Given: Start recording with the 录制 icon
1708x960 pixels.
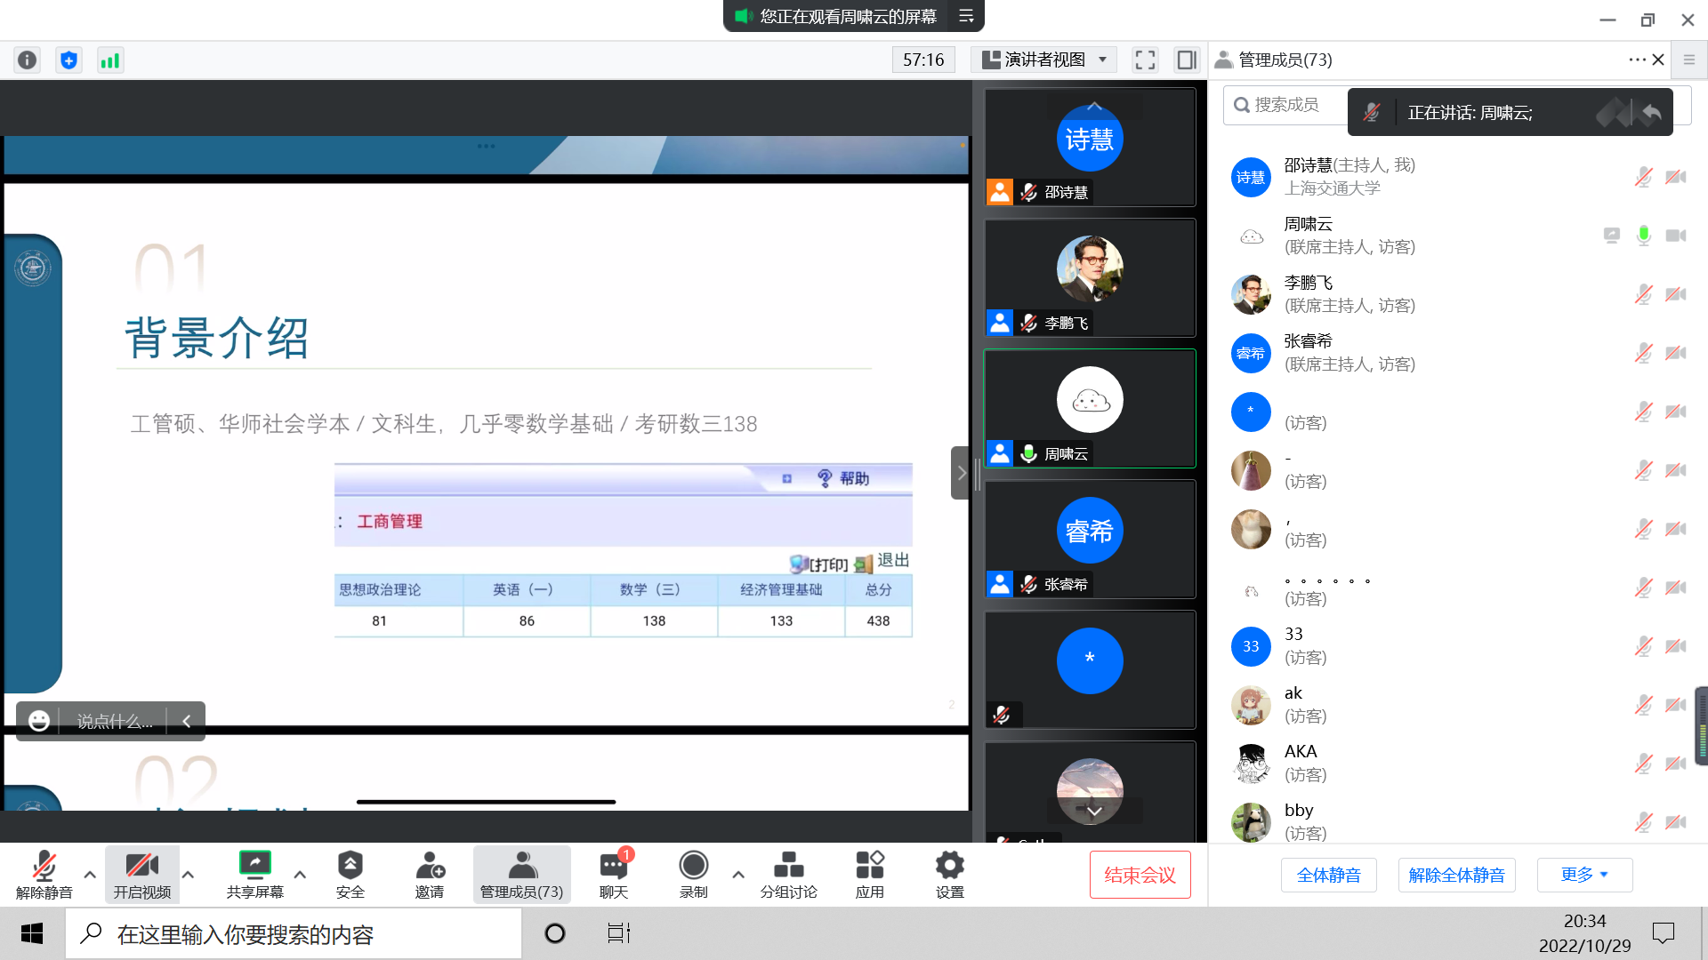Looking at the screenshot, I should (693, 865).
